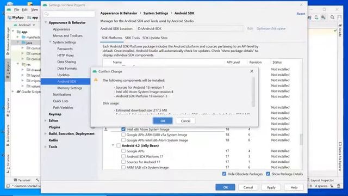Expand Gradle Scripts in project tree

click(x=13, y=91)
